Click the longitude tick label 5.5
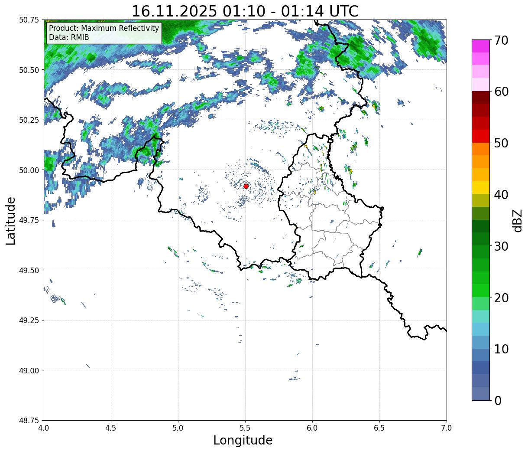Screen dimensions: 528x451 tap(245, 428)
